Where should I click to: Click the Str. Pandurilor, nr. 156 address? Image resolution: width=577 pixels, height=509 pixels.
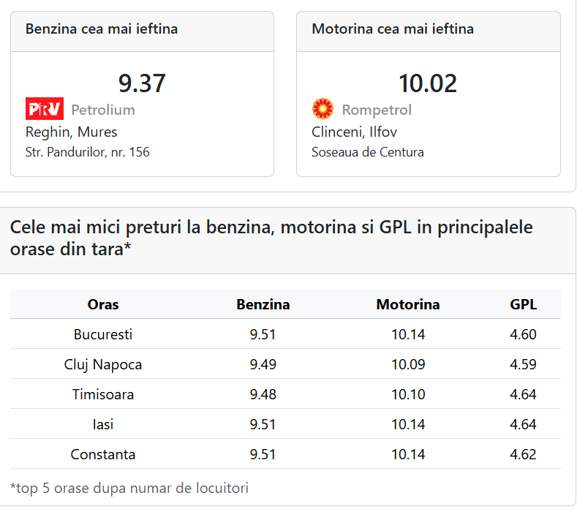pyautogui.click(x=88, y=152)
